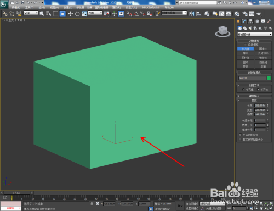The image size is (274, 211).
Task: Select the Lights category icon
Action: (250, 28)
